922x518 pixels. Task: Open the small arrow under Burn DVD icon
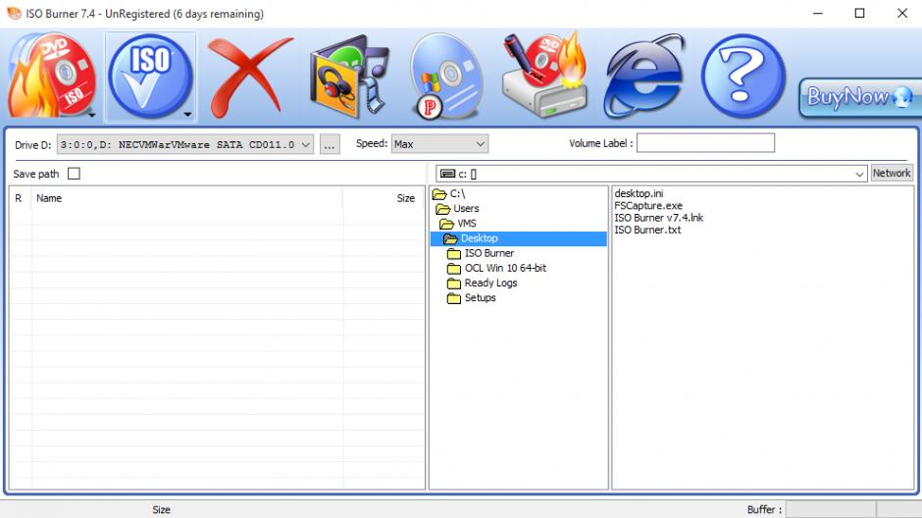coord(92,115)
